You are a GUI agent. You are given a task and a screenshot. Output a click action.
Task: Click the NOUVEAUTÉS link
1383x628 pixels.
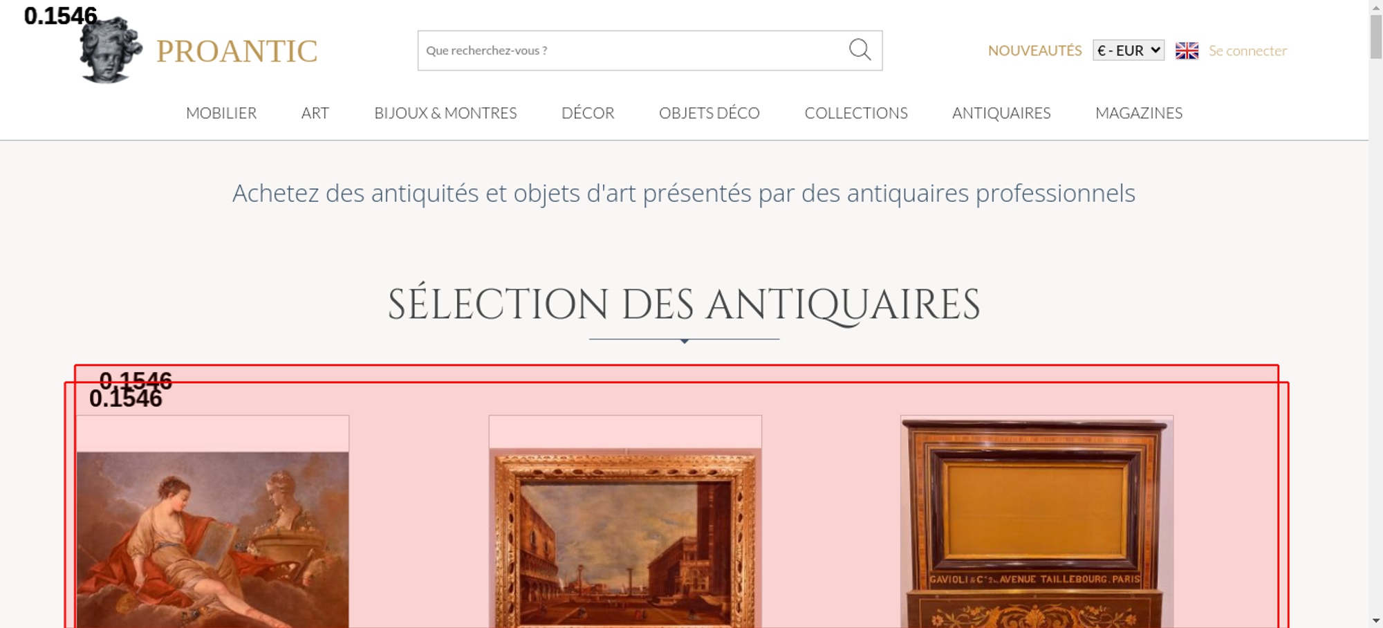[x=1034, y=50]
